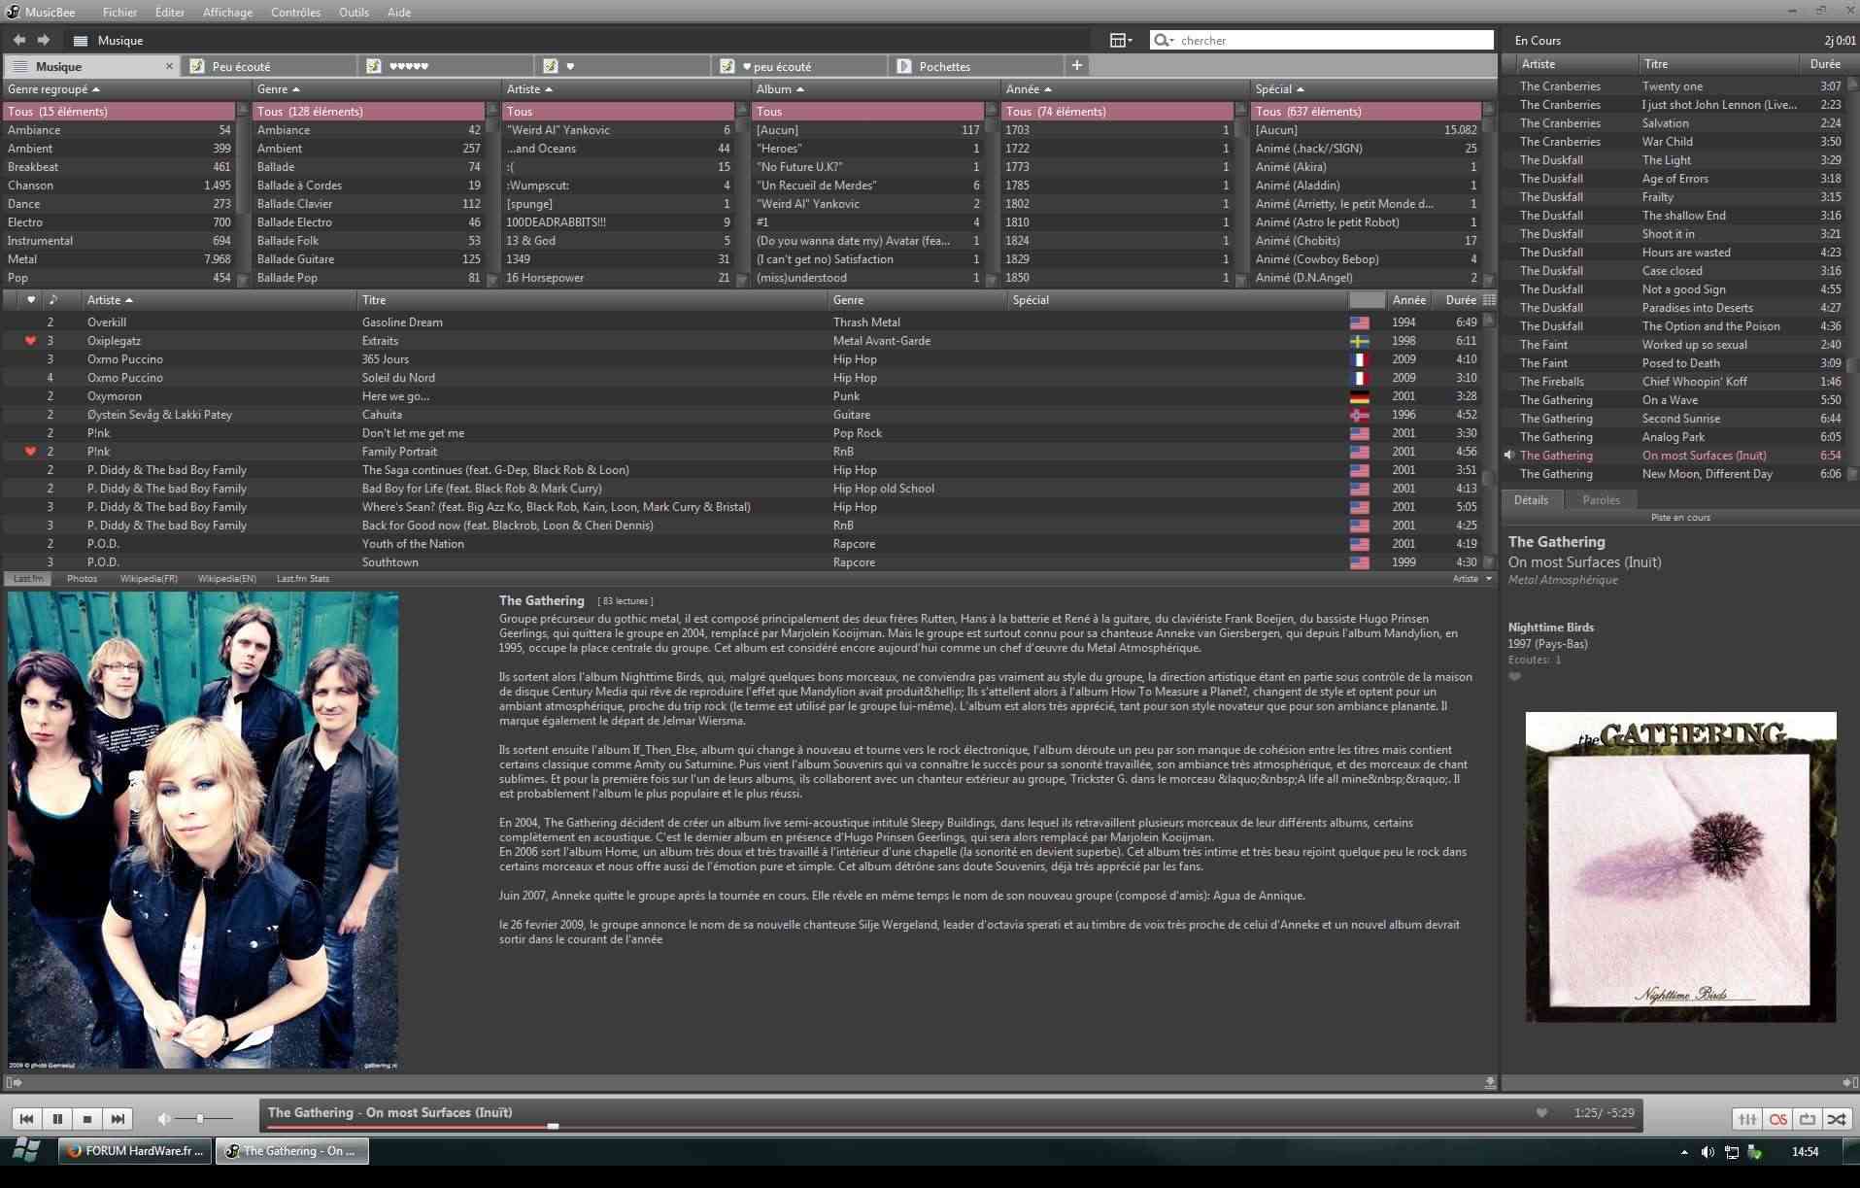This screenshot has width=1860, height=1188.
Task: Collapse the right panel with the bottom-right icon
Action: [x=1848, y=1082]
